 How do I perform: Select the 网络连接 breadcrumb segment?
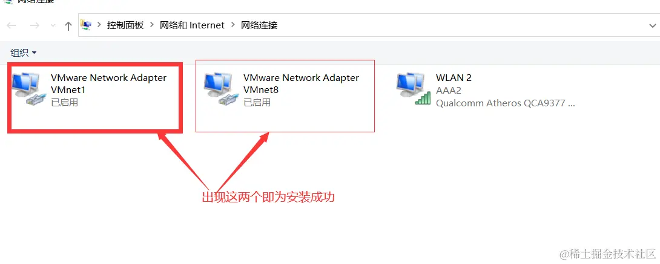[x=259, y=25]
